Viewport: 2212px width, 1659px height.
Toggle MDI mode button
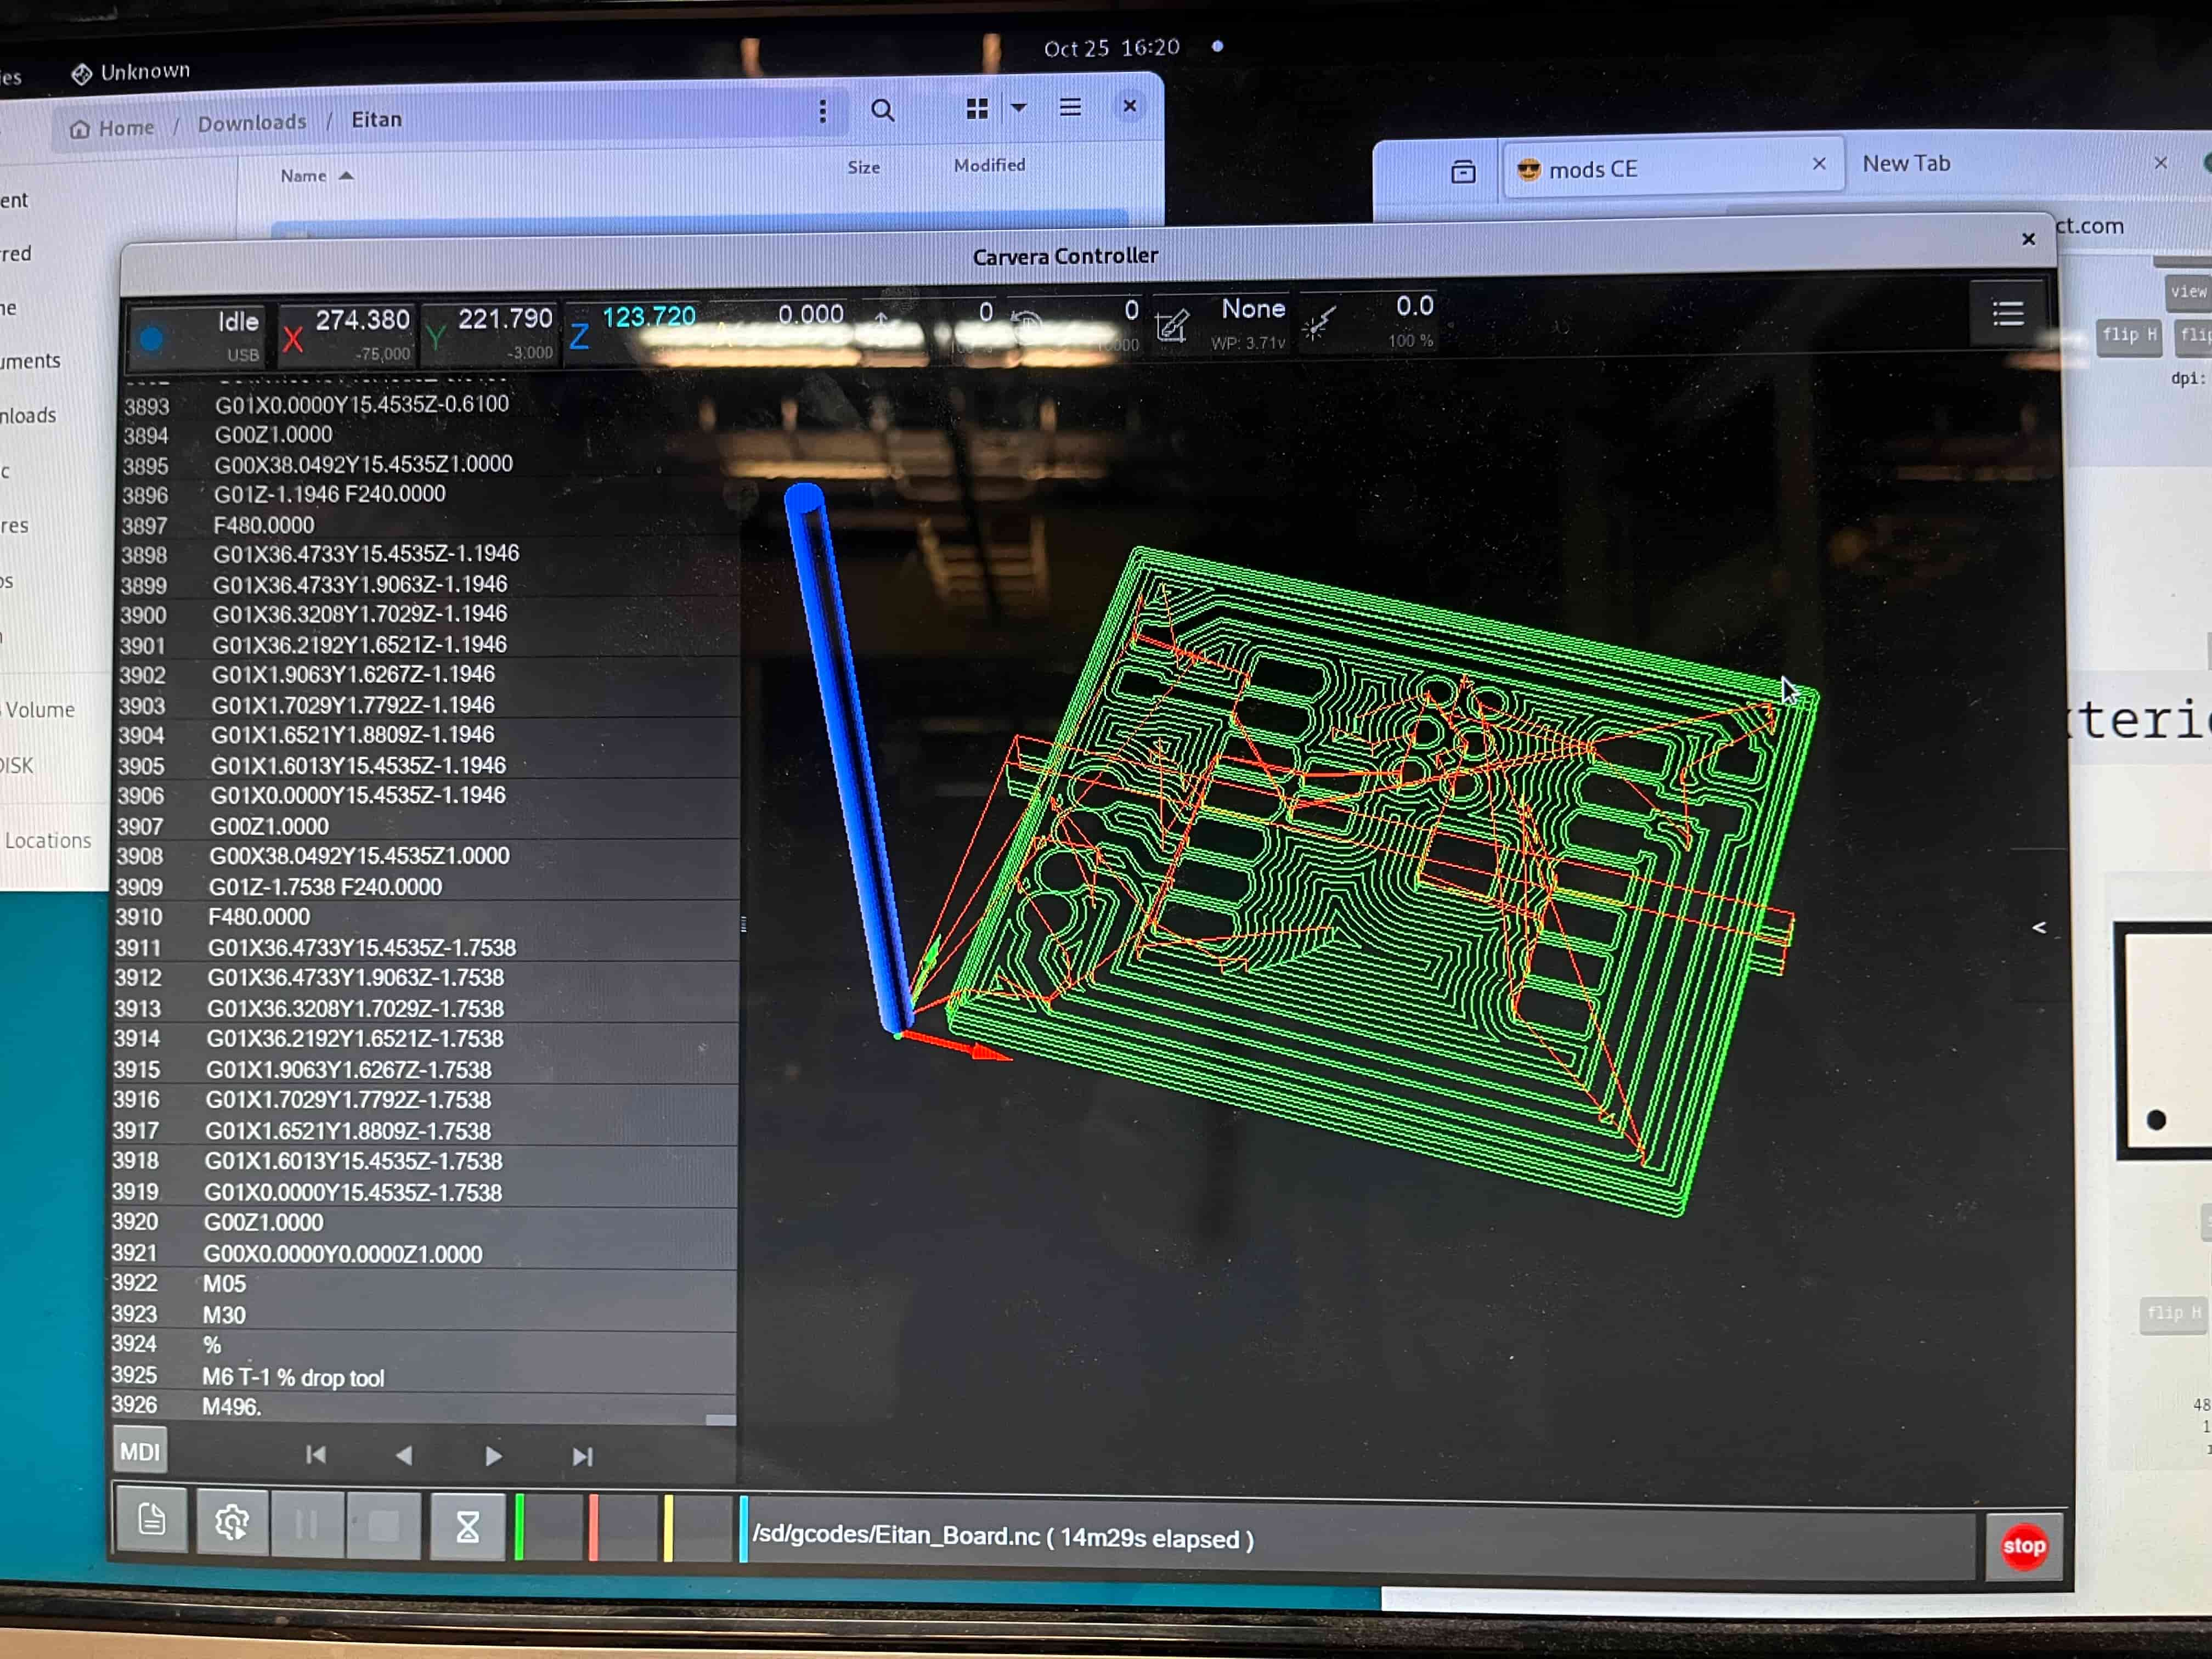pyautogui.click(x=140, y=1451)
